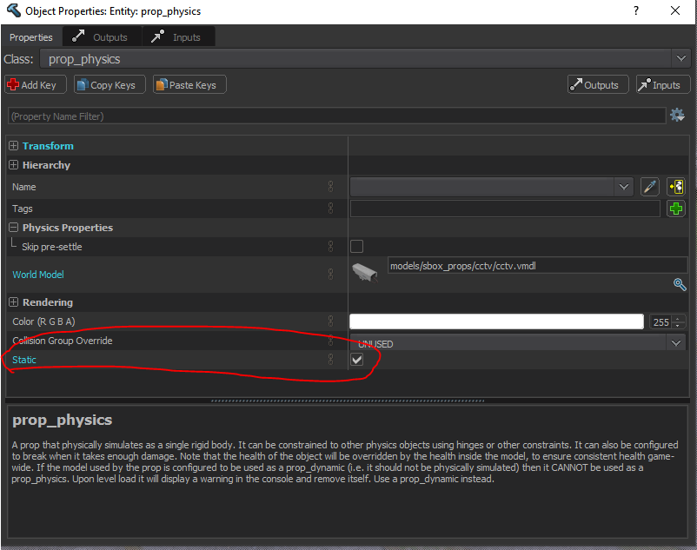Switch to the Inputs tab
Screen dimensions: 697x550
click(x=179, y=36)
